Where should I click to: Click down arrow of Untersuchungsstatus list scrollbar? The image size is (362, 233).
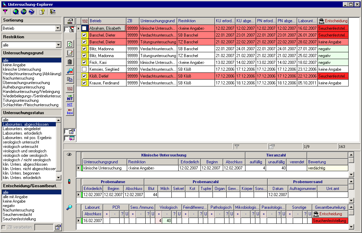click(x=58, y=178)
